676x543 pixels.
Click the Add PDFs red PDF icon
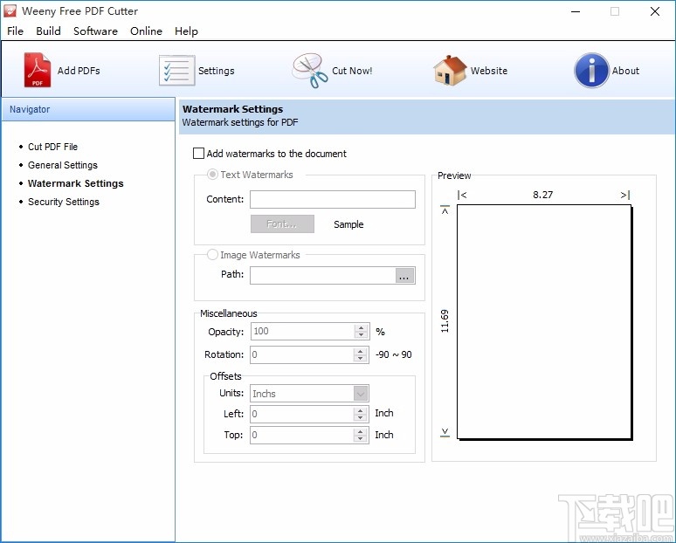(37, 70)
